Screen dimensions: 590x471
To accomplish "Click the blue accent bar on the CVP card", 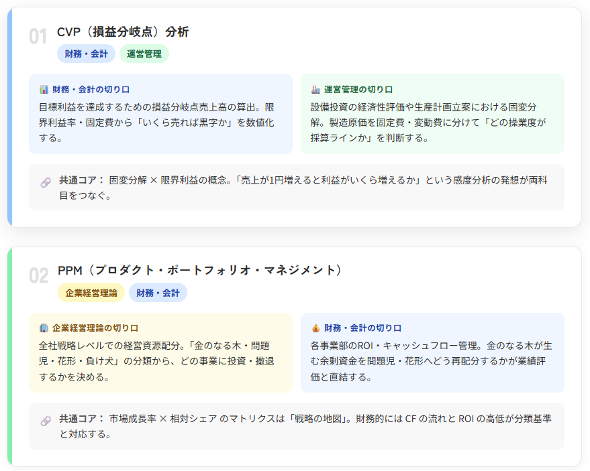I will click(x=9, y=117).
